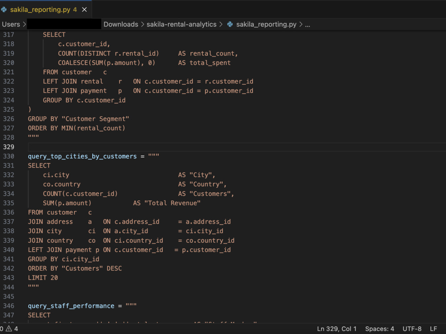This screenshot has height=334, width=446.
Task: Click line number 325 in gutter
Action: click(8, 110)
